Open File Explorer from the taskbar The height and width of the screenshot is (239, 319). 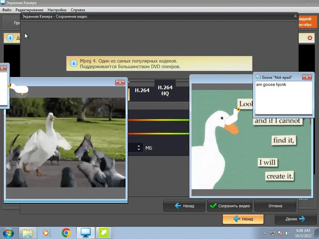click(28, 233)
